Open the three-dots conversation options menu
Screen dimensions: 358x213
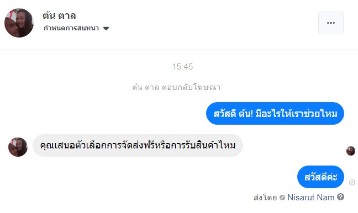331,23
